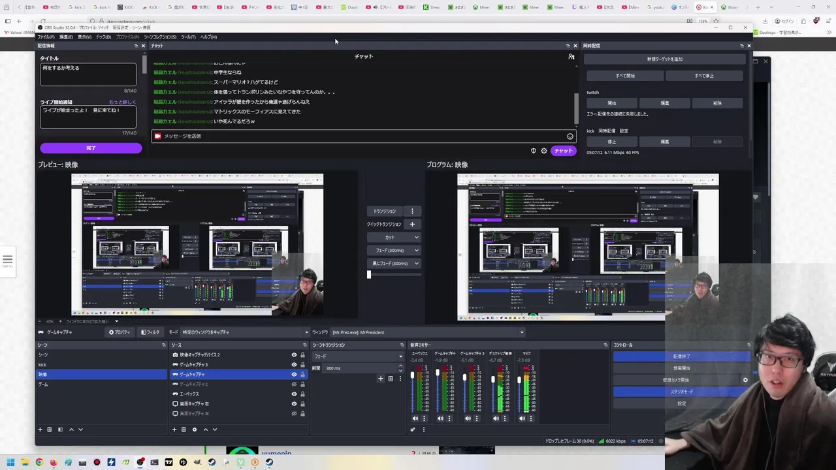Add a new scene with the plus icon
Image resolution: width=836 pixels, height=470 pixels.
(40, 430)
